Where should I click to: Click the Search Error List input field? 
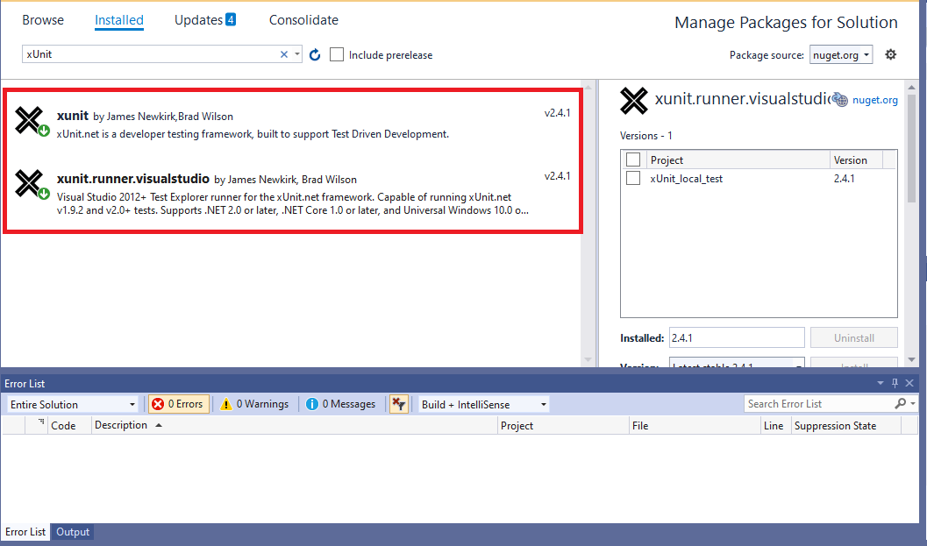(x=824, y=403)
